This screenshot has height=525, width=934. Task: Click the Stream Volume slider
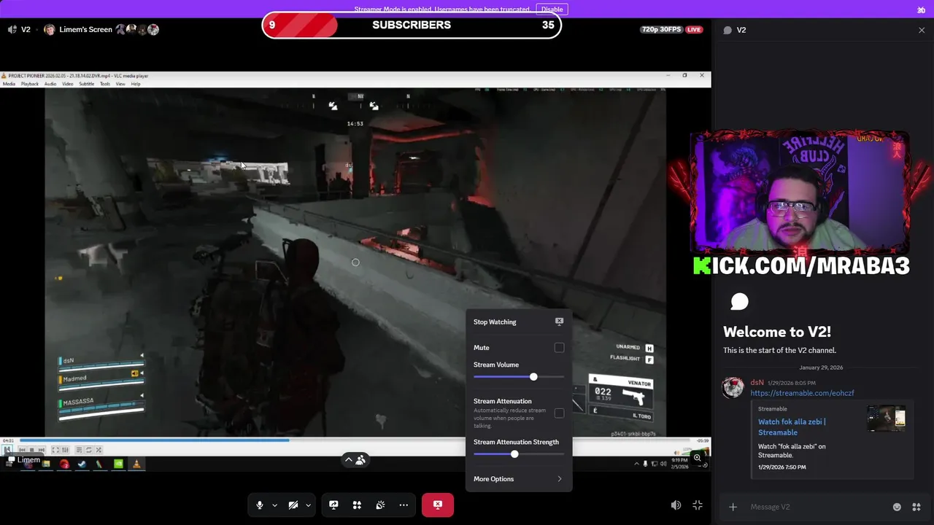pyautogui.click(x=519, y=377)
